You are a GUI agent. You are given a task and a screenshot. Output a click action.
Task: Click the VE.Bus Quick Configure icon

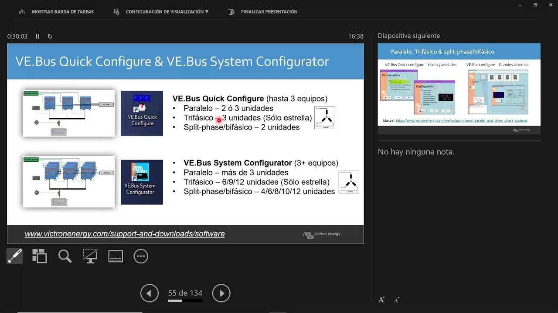tap(142, 113)
